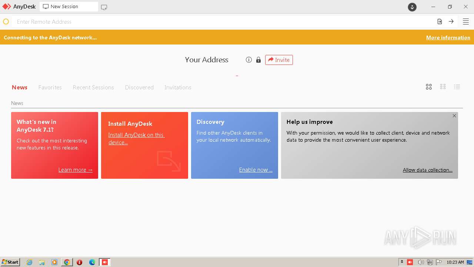Open the Discovered tab
The image size is (474, 267).
tap(139, 88)
